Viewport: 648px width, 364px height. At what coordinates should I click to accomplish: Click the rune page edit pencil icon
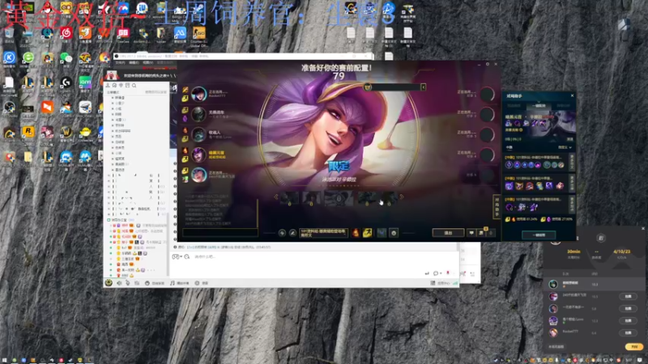coord(292,233)
